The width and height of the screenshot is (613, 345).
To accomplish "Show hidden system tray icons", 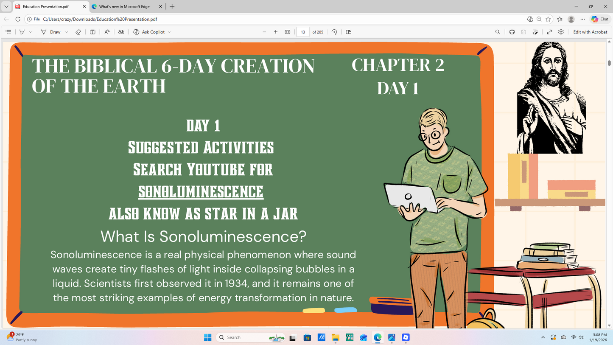I will [x=543, y=337].
